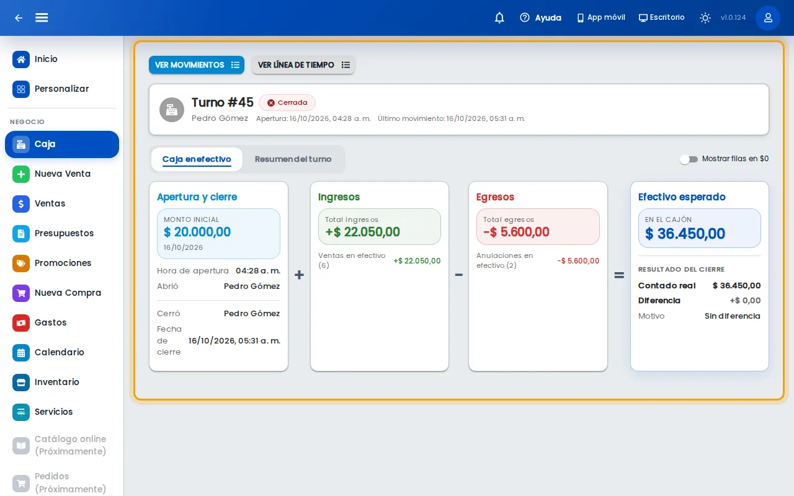The width and height of the screenshot is (794, 496).
Task: Click the Gastos money icon
Action: (21, 323)
